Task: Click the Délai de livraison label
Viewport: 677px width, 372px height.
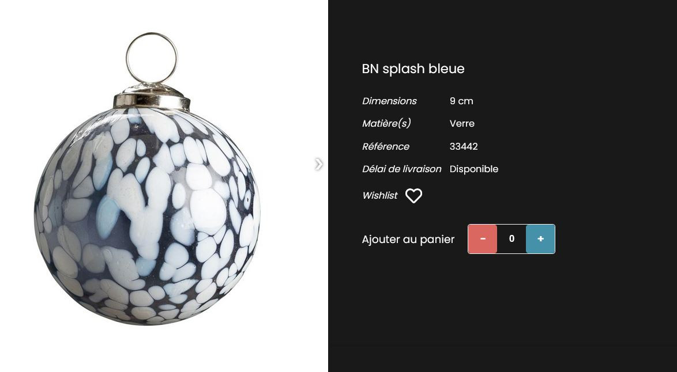Action: [401, 169]
